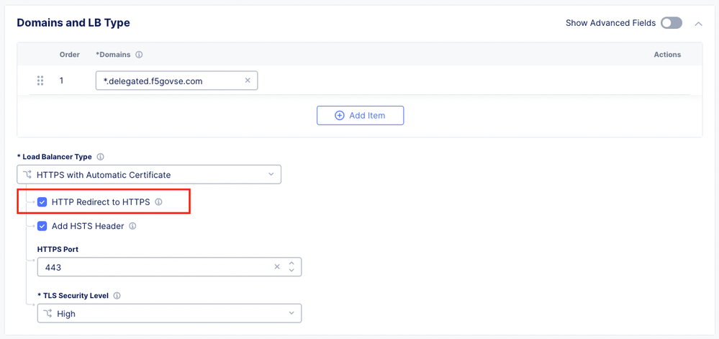Screen dimensions: 719x339
Task: Click the info icon beside TLS Security Level
Action: pos(117,296)
